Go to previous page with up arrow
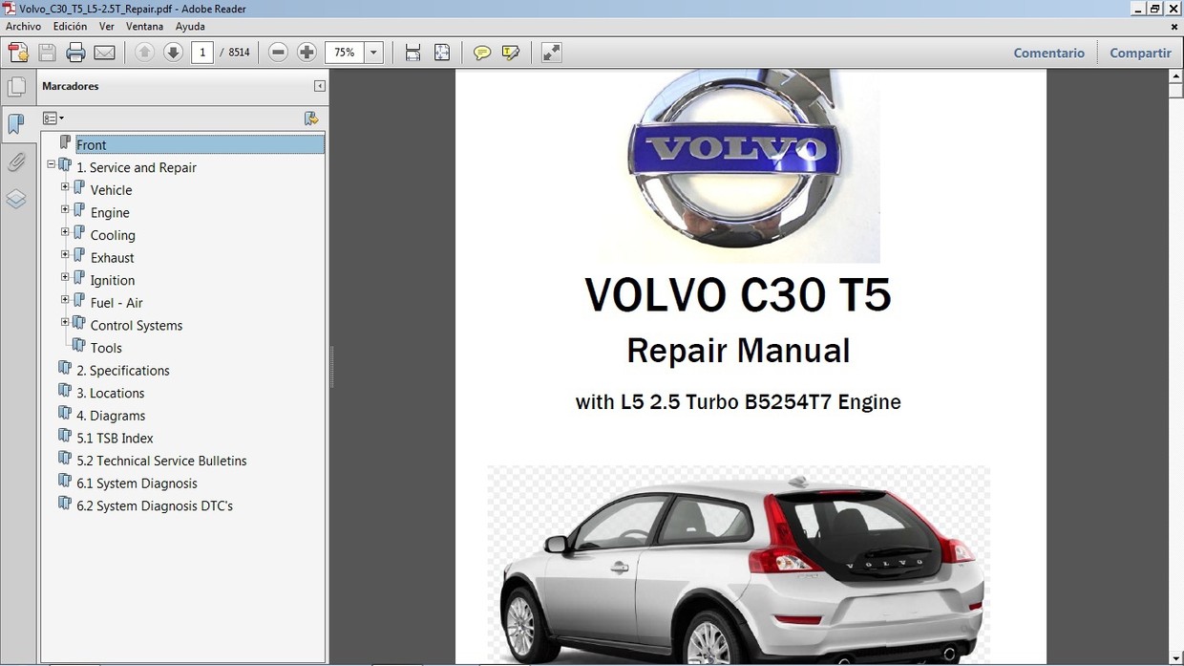 tap(144, 53)
